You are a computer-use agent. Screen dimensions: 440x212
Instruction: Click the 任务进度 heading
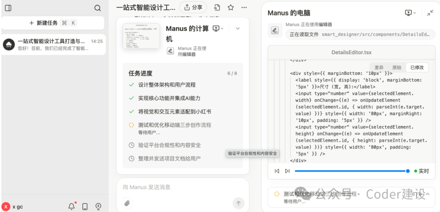pos(140,74)
